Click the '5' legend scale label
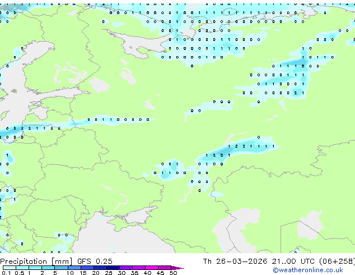This screenshot has width=355, height=275. point(55,273)
